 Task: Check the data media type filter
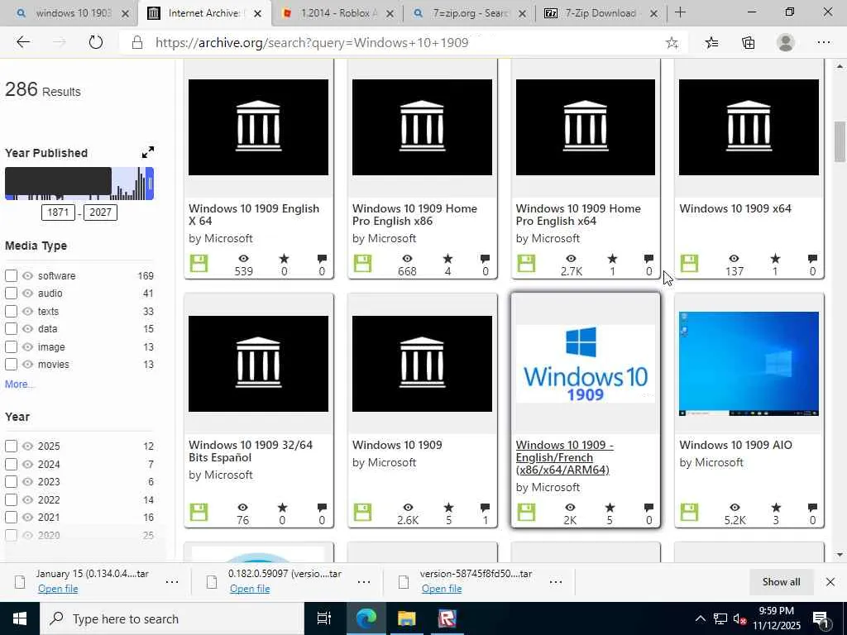point(12,329)
